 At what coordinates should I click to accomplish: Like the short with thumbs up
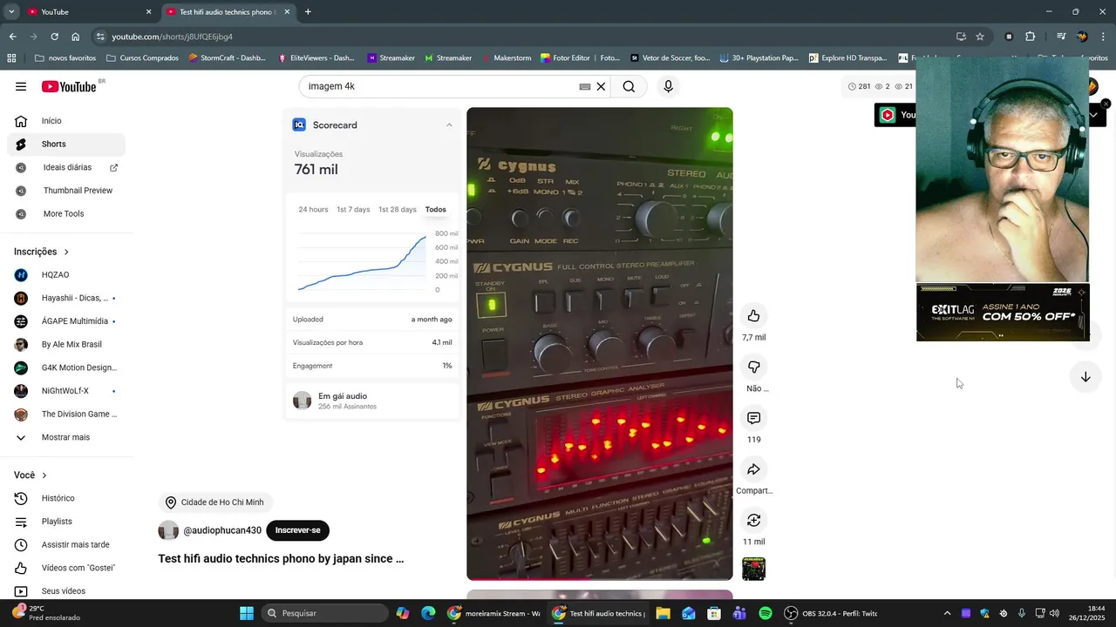tap(754, 316)
